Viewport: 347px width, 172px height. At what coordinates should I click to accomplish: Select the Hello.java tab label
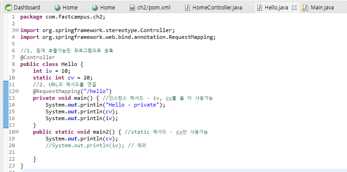coord(276,8)
